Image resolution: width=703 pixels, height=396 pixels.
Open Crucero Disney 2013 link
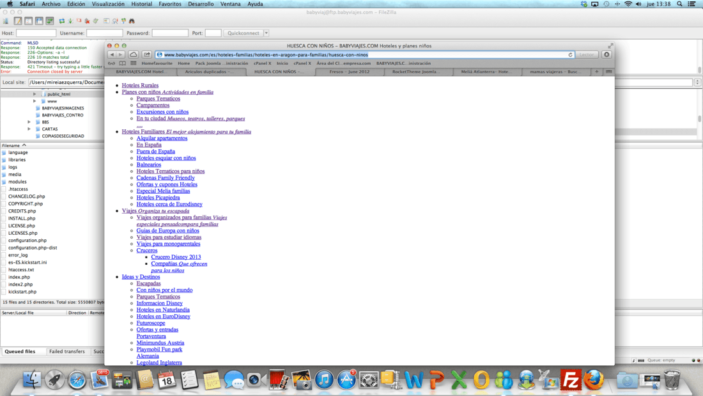(176, 257)
